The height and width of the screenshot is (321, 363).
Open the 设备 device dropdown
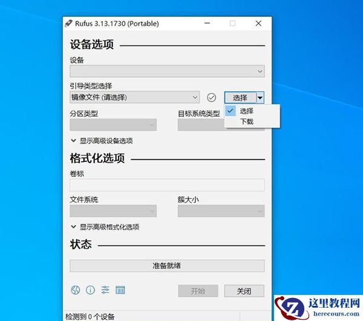tap(167, 71)
